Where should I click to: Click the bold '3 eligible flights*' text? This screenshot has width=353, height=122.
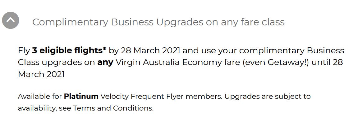(x=69, y=51)
